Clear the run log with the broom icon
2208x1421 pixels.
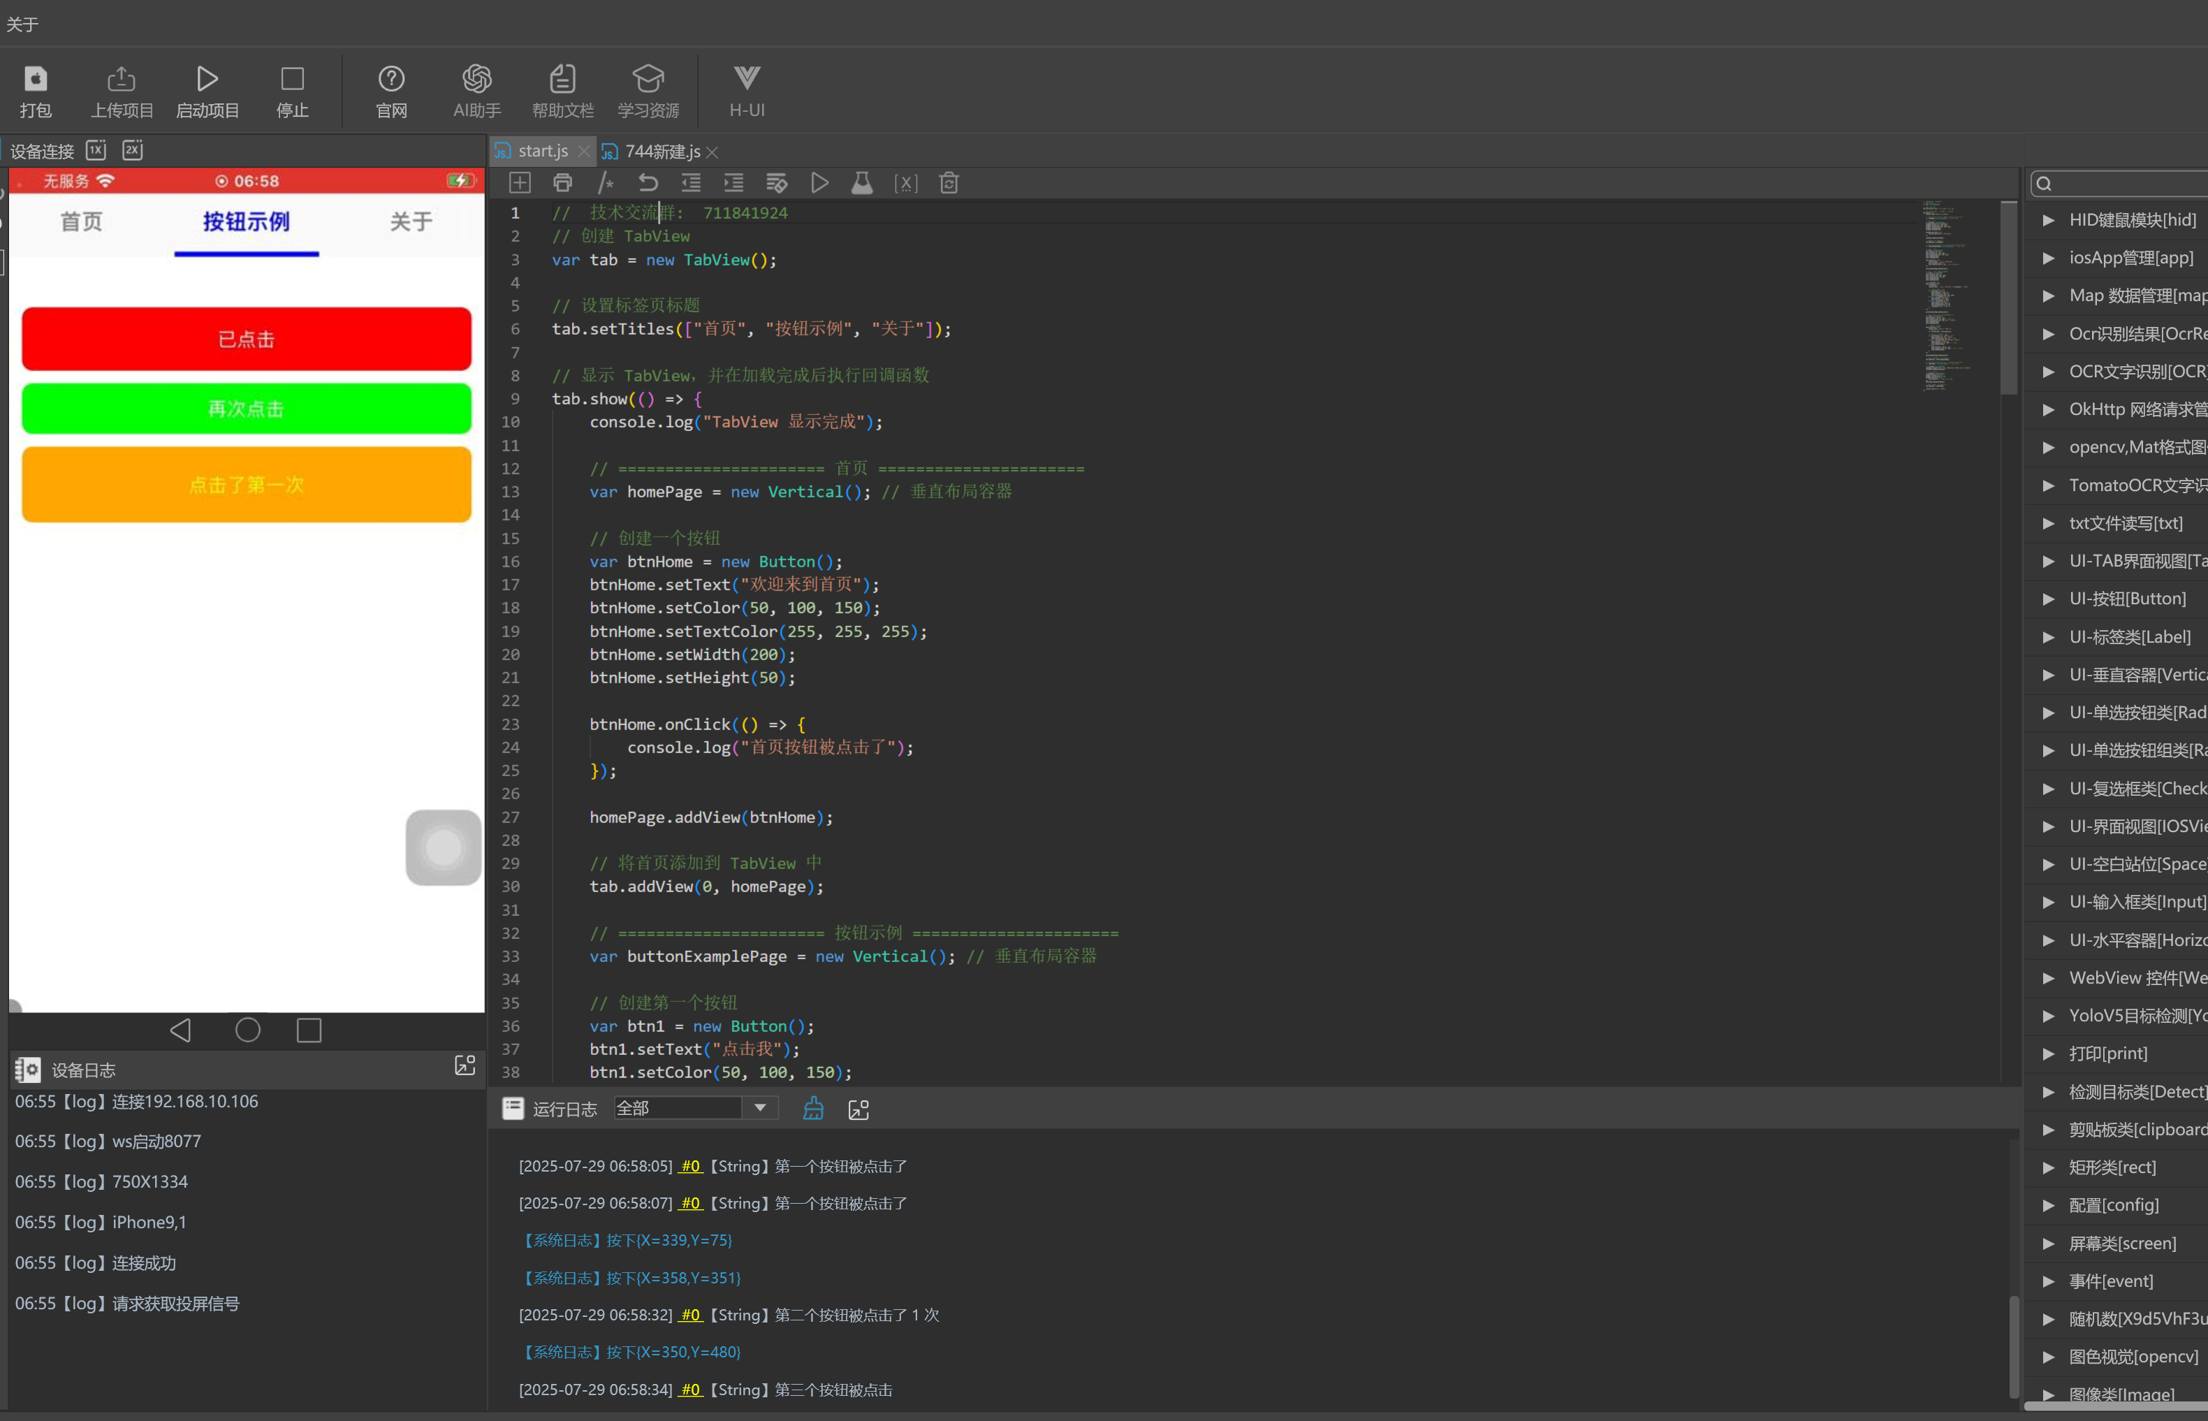click(812, 1108)
